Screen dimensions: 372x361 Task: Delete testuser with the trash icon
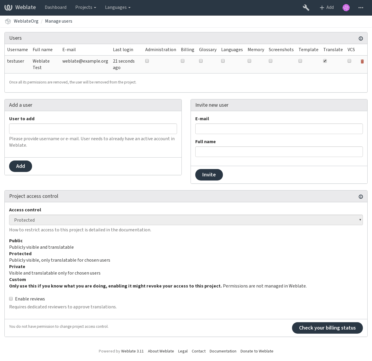(362, 61)
